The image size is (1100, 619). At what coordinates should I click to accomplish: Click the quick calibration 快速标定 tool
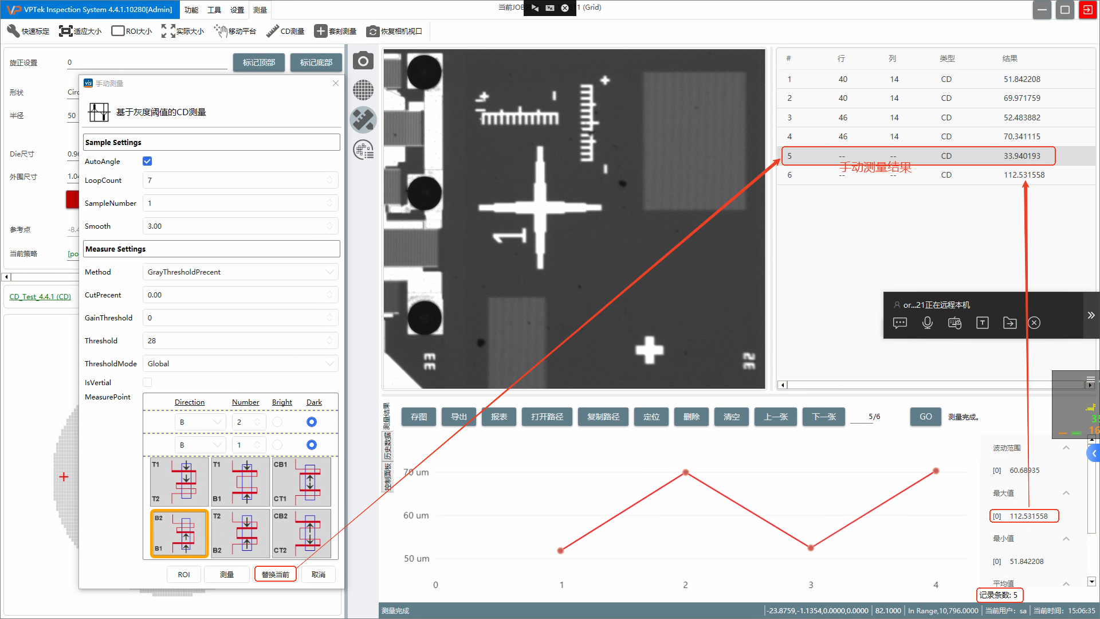click(x=28, y=31)
